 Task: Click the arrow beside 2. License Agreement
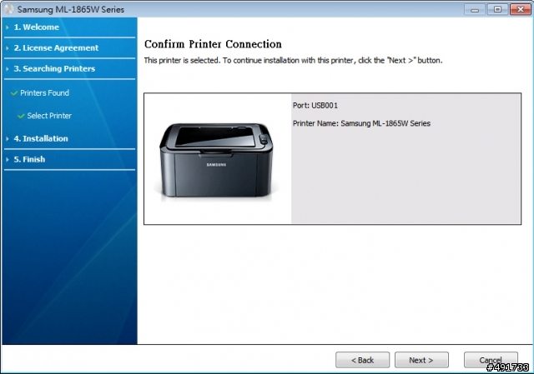(x=8, y=48)
